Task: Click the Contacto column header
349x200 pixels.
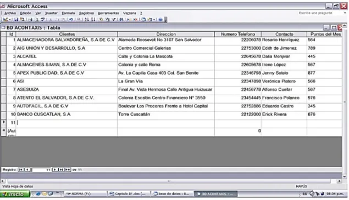Action: (284, 34)
